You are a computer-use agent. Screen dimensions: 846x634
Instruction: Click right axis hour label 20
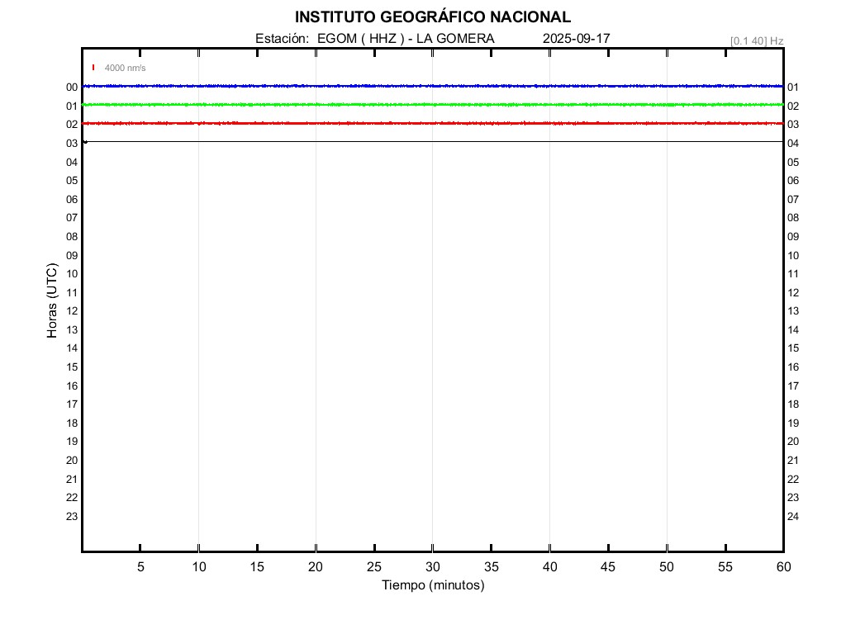coord(793,442)
